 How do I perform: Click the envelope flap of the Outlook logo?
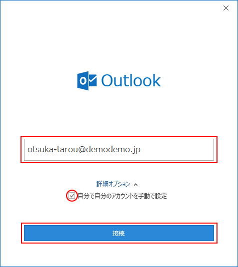pos(92,78)
